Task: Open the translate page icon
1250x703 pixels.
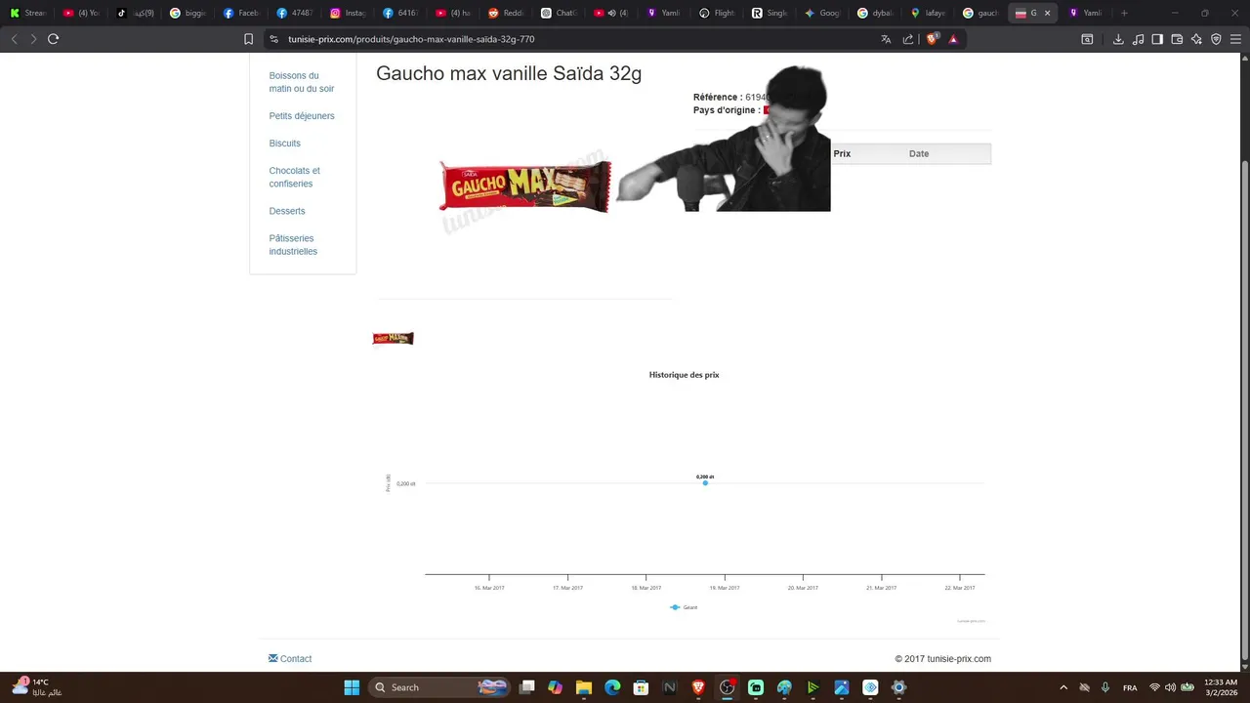Action: (886, 39)
